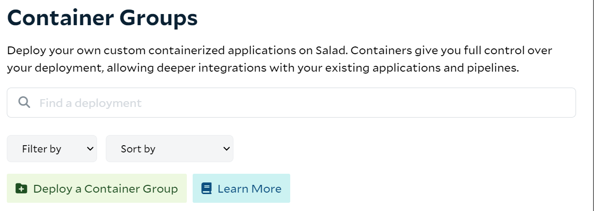Click the Sort by chevron arrow

(226, 149)
